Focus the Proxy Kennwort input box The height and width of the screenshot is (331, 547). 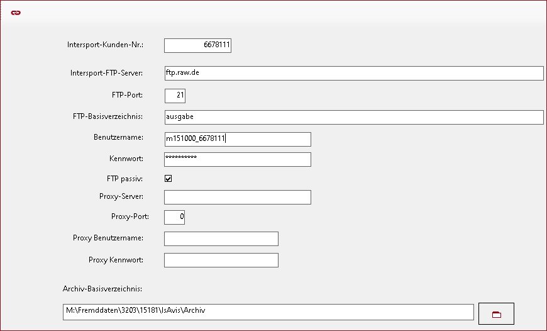tap(221, 260)
